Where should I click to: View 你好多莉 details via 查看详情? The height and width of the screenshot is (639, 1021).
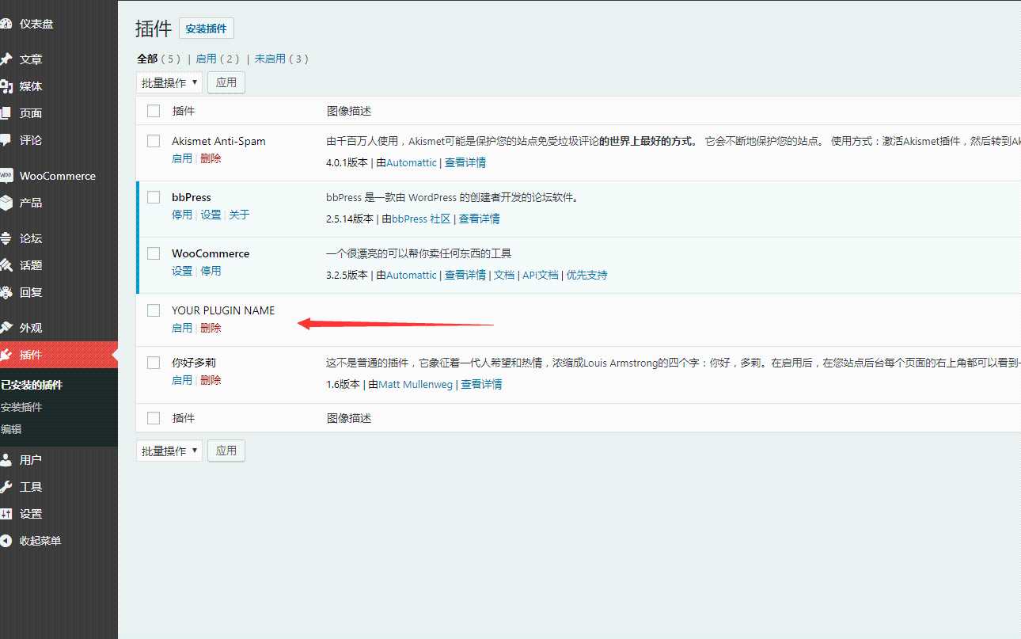click(482, 384)
